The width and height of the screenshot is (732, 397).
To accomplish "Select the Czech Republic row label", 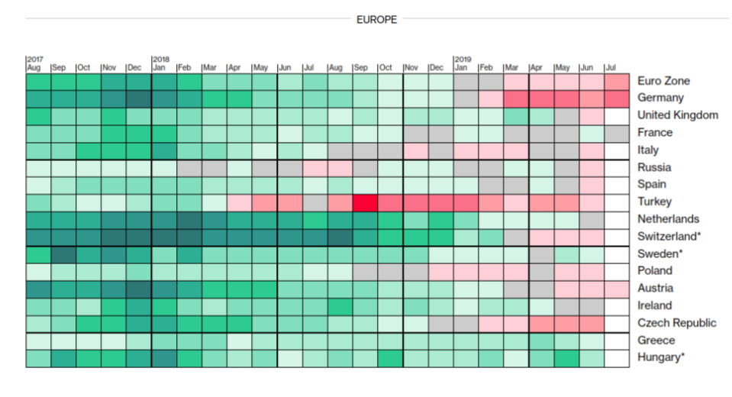I will click(x=677, y=323).
